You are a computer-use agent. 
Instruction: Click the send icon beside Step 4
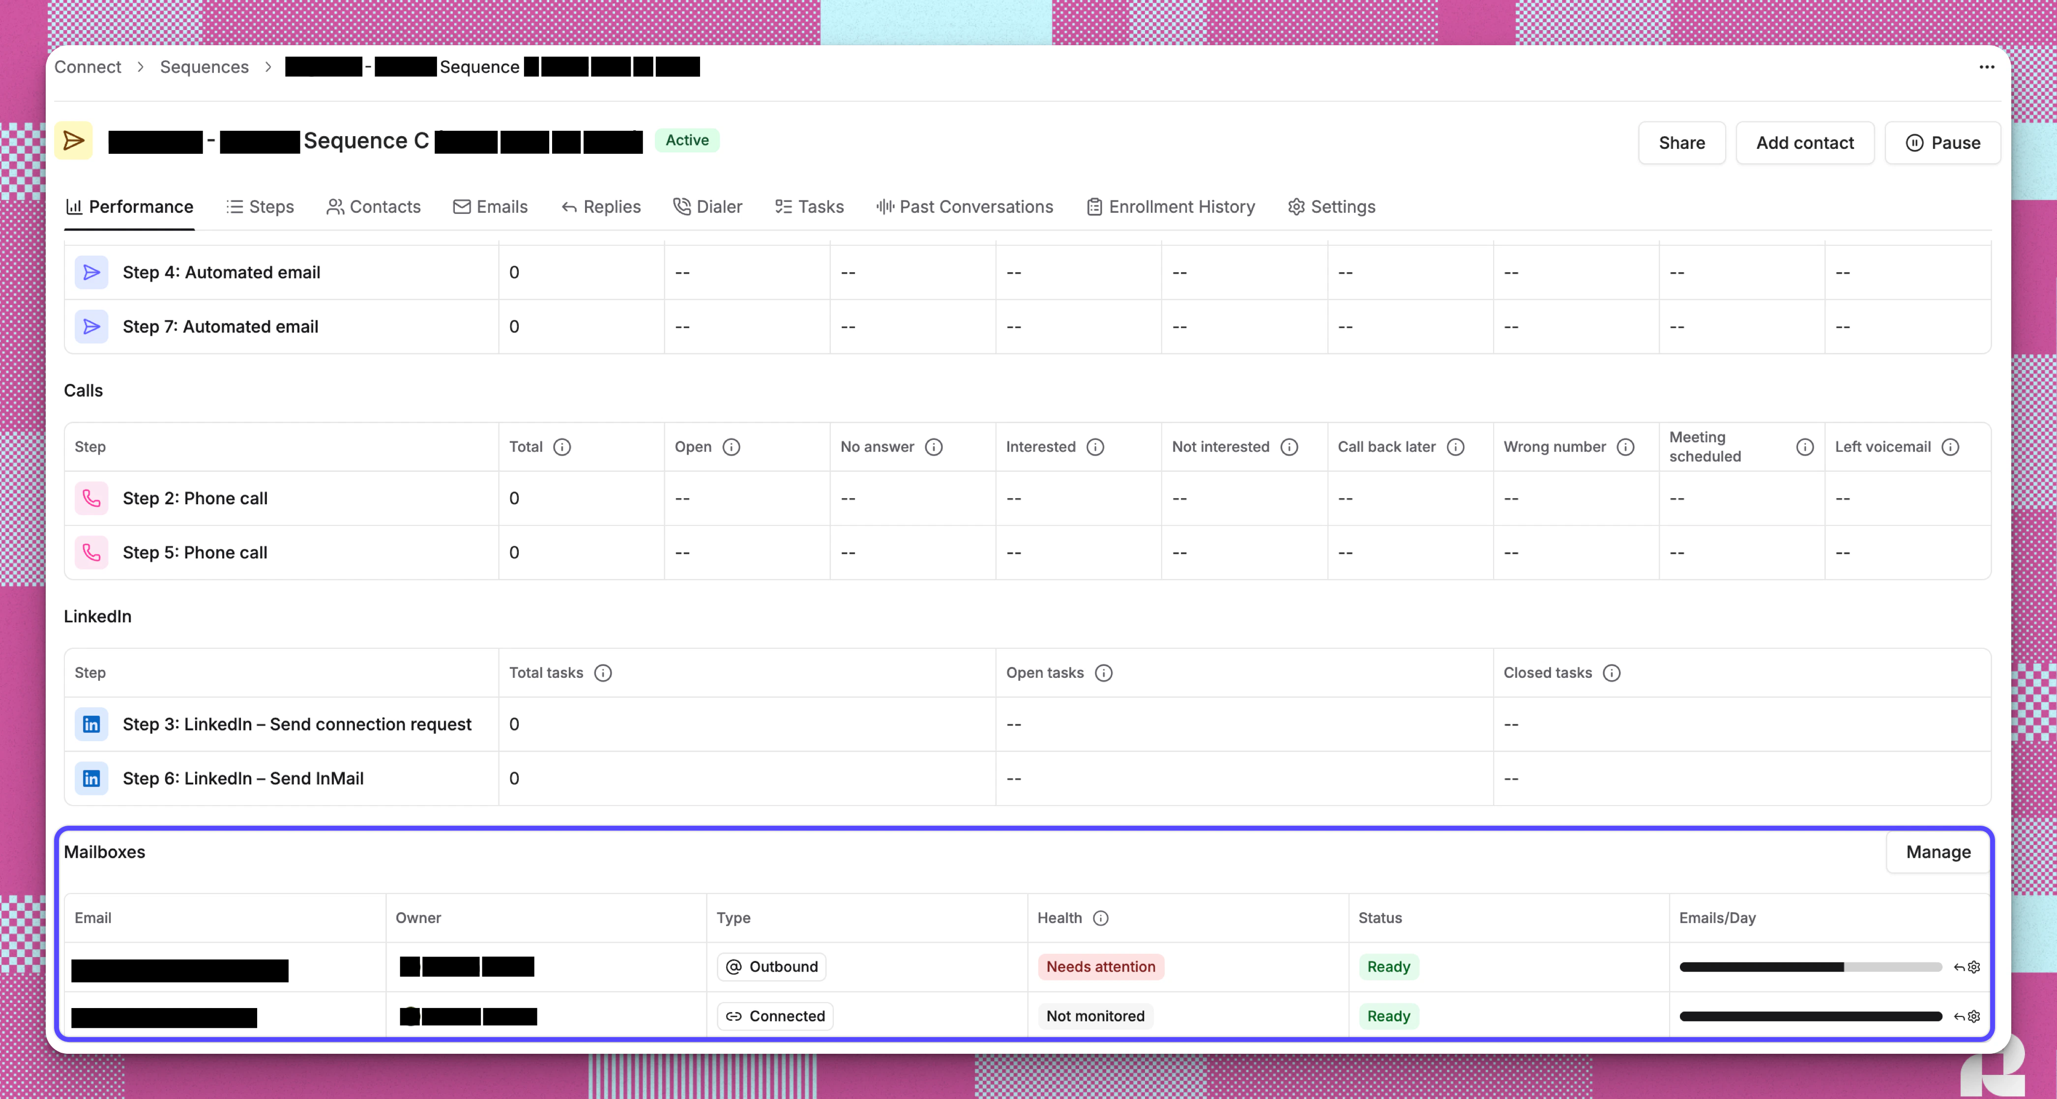92,272
